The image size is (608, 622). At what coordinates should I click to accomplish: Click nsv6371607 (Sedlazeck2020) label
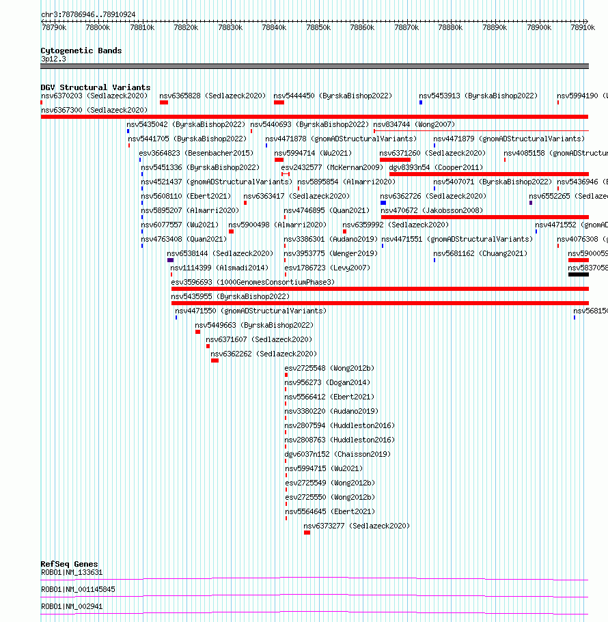coord(259,339)
